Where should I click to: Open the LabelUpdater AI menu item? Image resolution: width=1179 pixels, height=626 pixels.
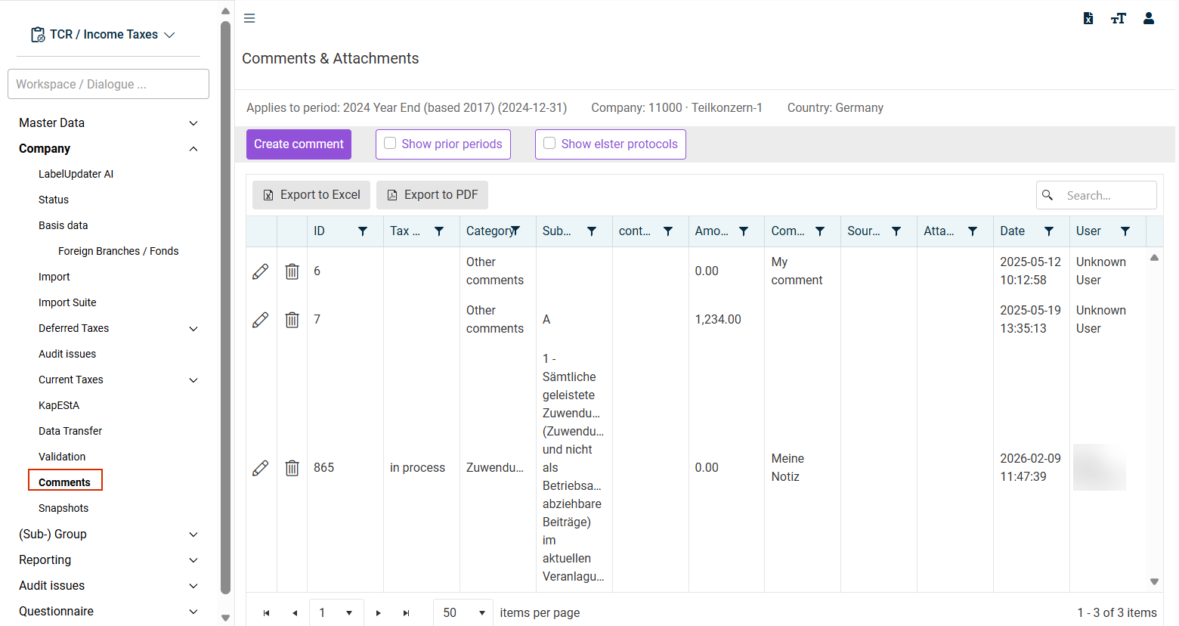(x=76, y=174)
